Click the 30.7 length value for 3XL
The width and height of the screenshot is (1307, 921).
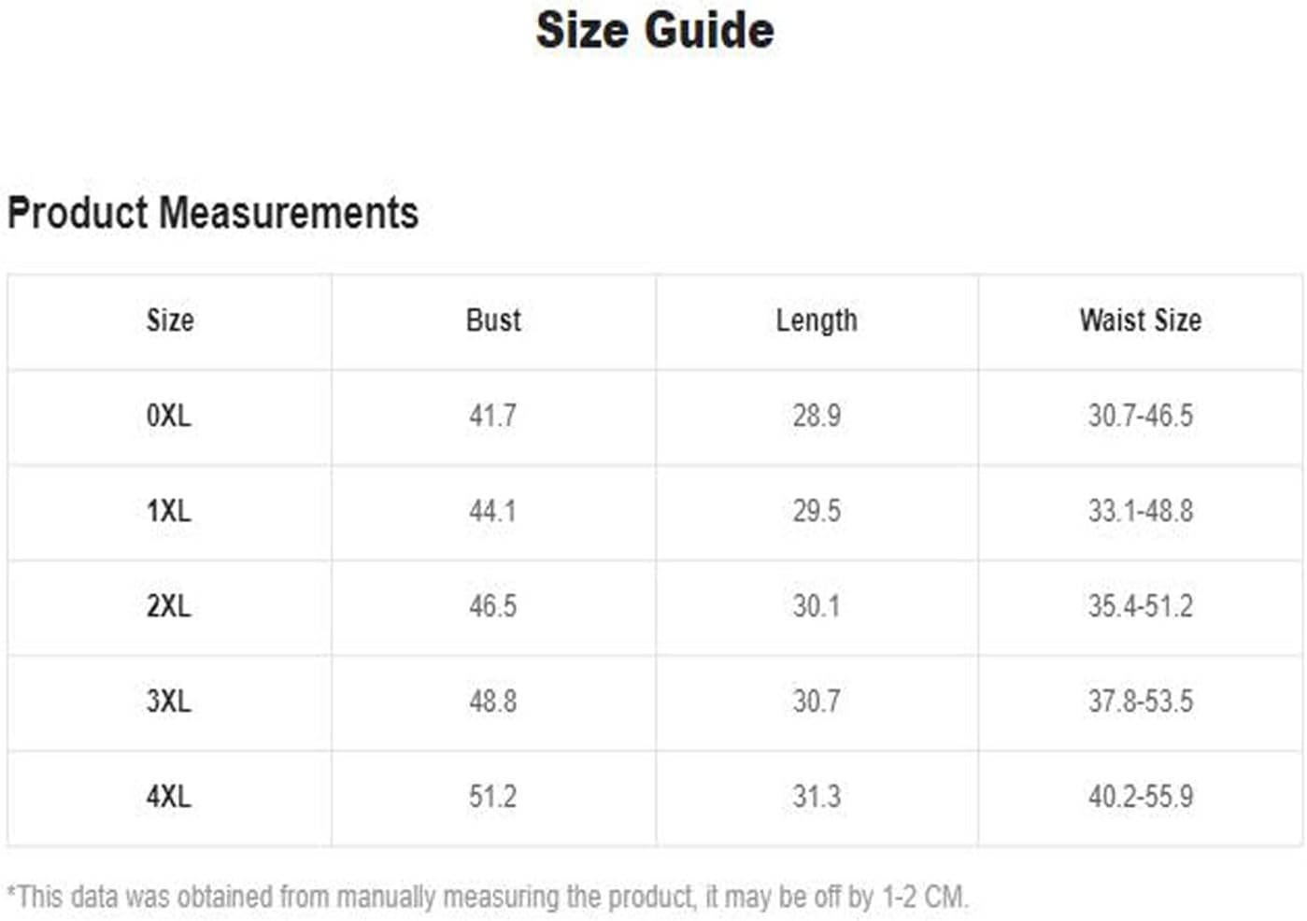pos(817,701)
